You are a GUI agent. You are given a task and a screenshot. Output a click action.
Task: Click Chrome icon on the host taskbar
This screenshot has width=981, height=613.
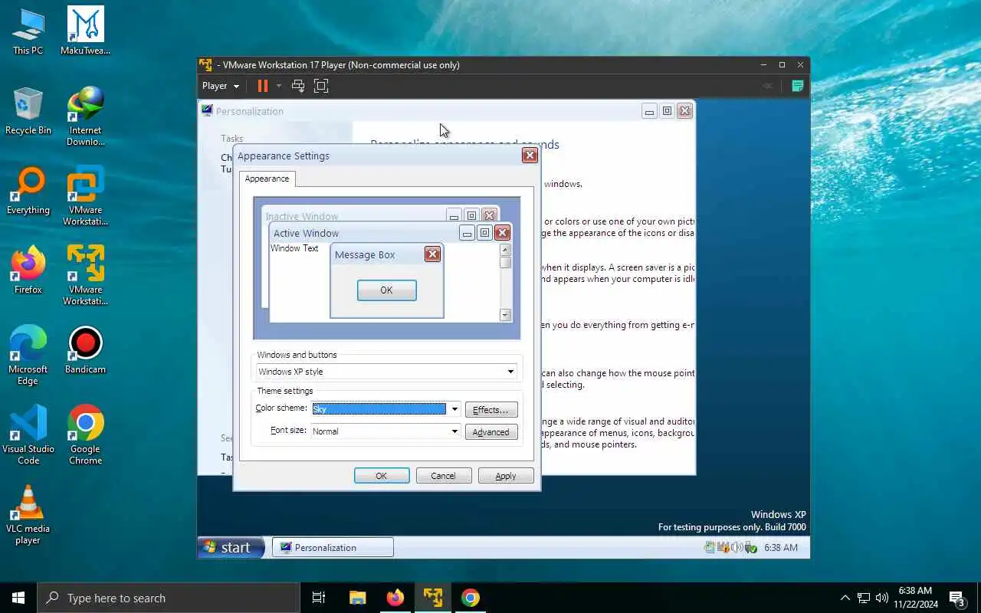(x=471, y=598)
